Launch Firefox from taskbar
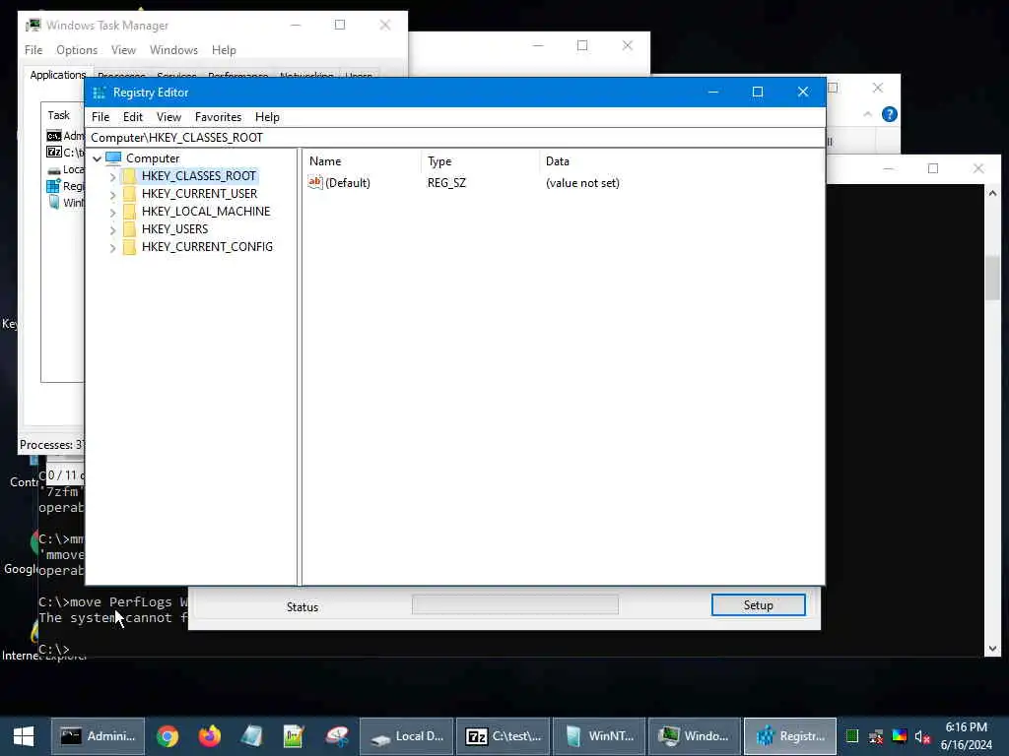This screenshot has height=756, width=1009. (209, 736)
